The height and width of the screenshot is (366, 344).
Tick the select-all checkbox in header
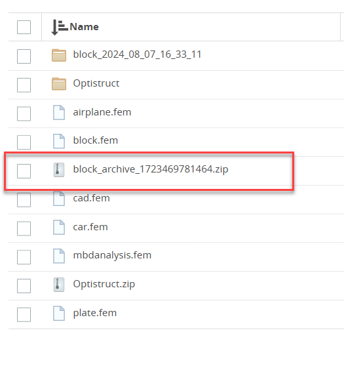pos(24,27)
